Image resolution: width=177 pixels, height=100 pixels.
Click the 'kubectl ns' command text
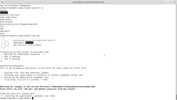38,8
